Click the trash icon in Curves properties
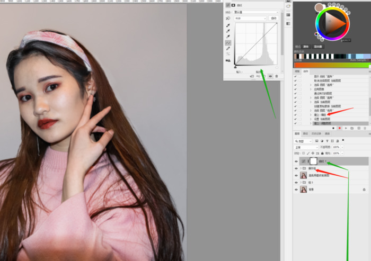This screenshot has height=261, width=371. (x=276, y=76)
